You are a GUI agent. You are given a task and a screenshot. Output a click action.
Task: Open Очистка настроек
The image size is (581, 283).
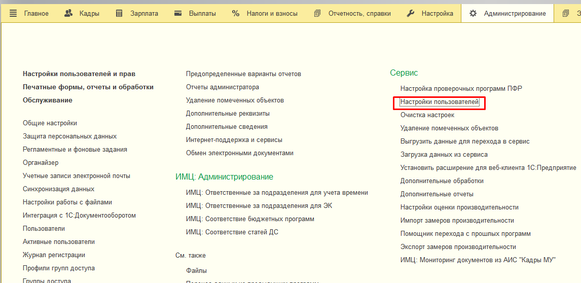coord(427,115)
